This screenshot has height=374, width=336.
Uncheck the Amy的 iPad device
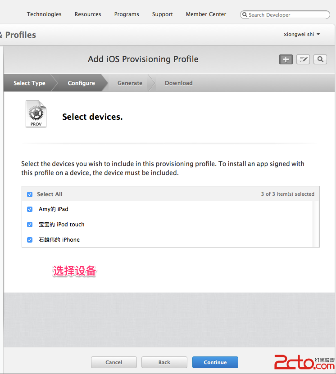coord(30,209)
